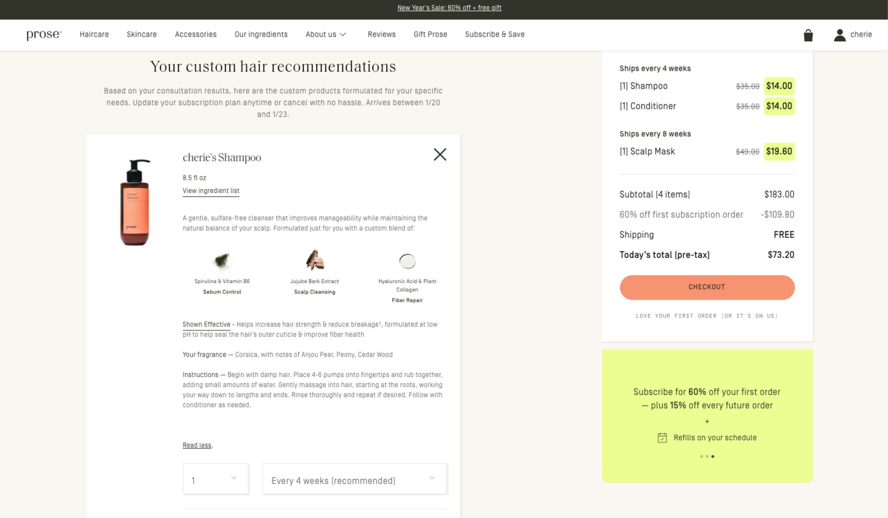This screenshot has height=518, width=888.
Task: Open the shopping bag icon
Action: tap(808, 35)
